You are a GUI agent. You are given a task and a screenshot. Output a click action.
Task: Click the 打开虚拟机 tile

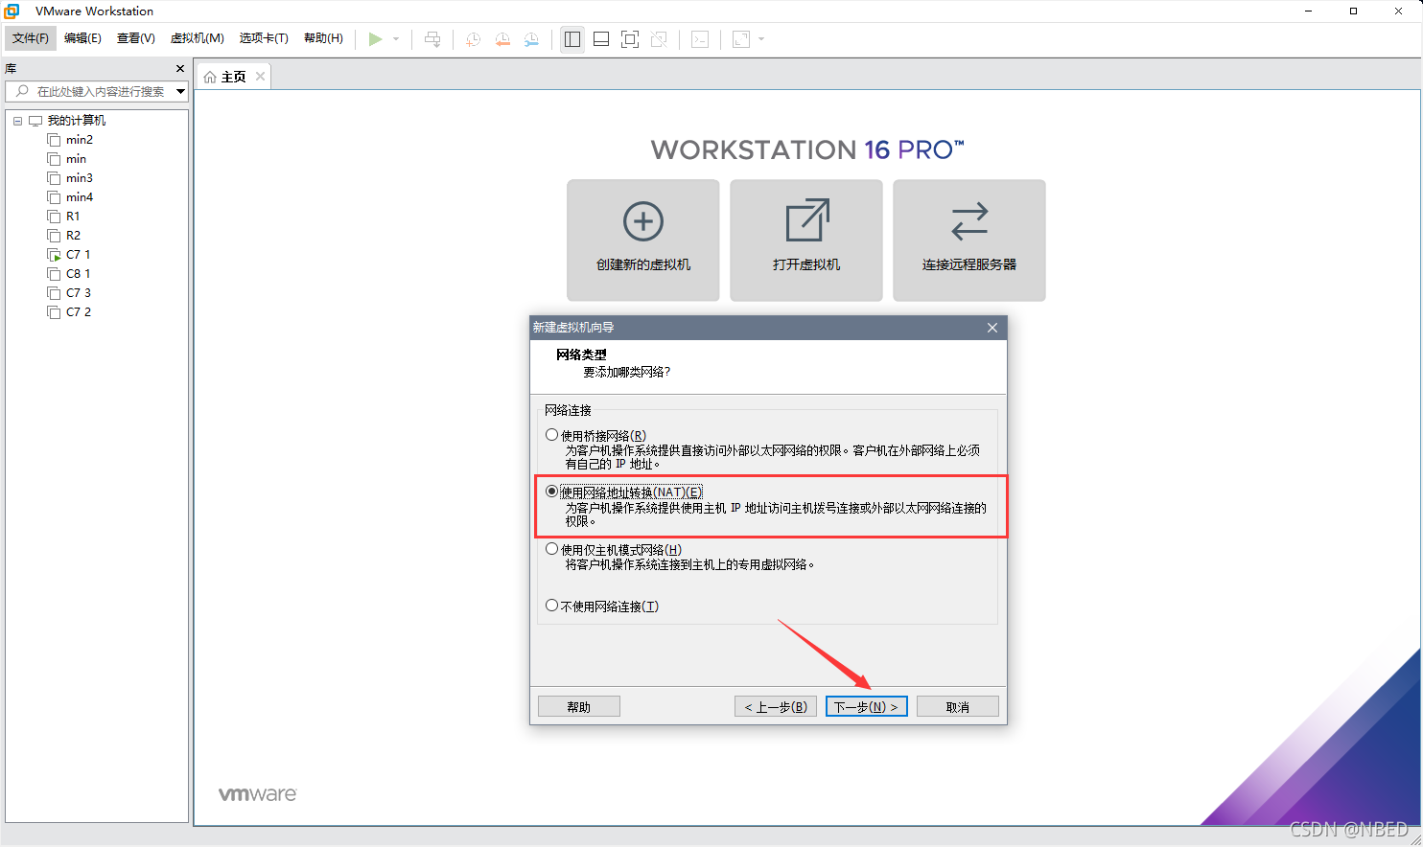tap(806, 240)
